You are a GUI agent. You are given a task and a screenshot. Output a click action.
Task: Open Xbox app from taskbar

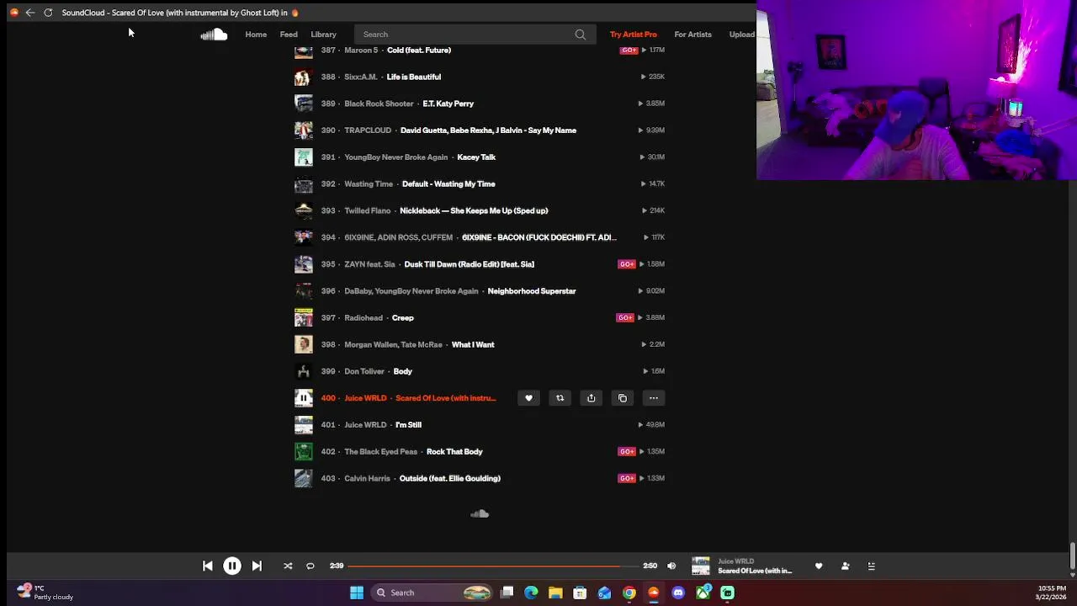703,593
